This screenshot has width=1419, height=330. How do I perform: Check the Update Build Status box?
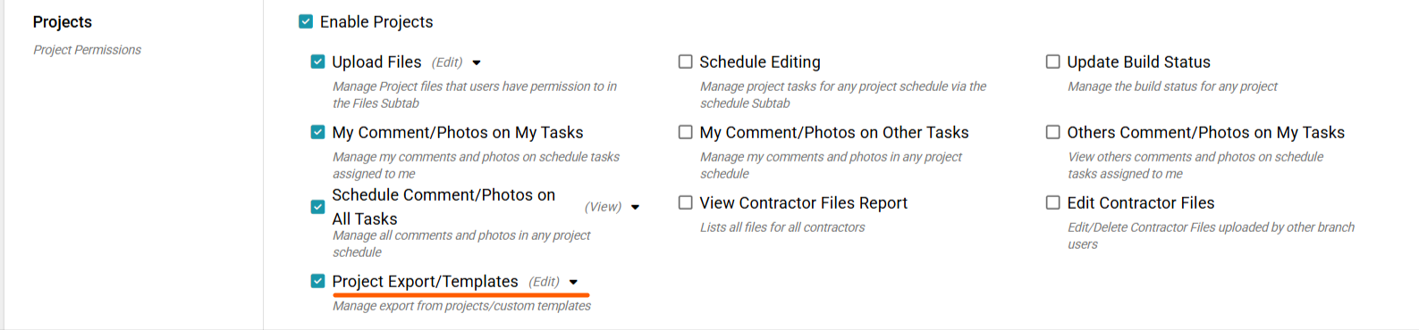tap(1052, 62)
